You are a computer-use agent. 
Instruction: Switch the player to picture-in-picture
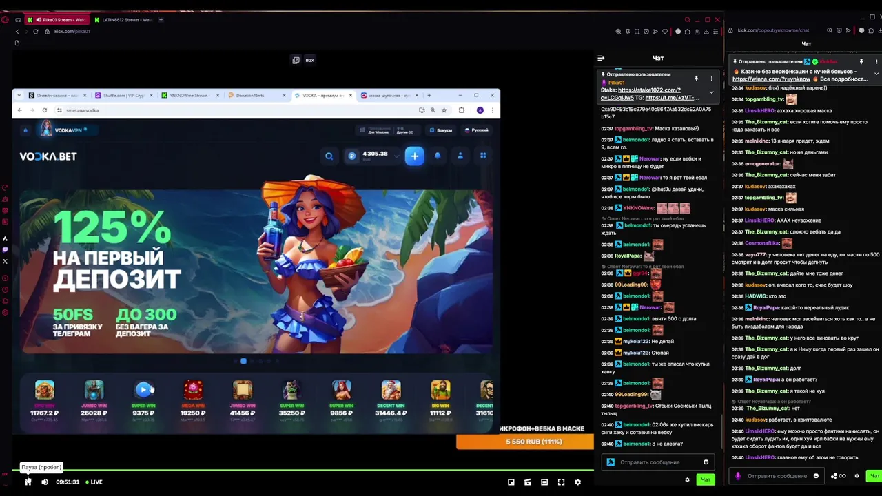pos(511,482)
